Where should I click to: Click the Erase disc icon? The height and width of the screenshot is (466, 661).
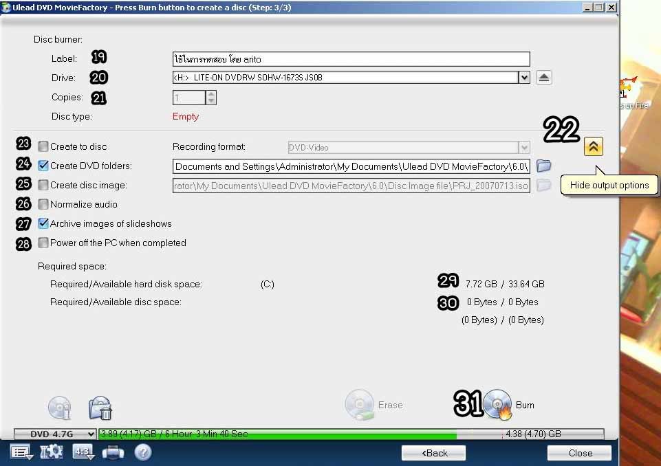[359, 405]
